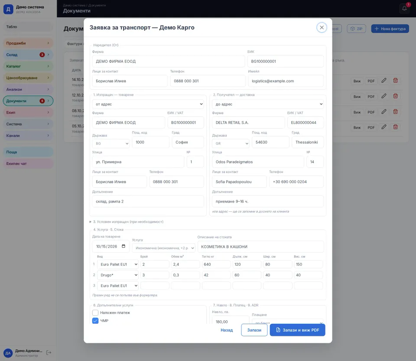Open row 2 Drugo* type dropdown

pyautogui.click(x=118, y=275)
